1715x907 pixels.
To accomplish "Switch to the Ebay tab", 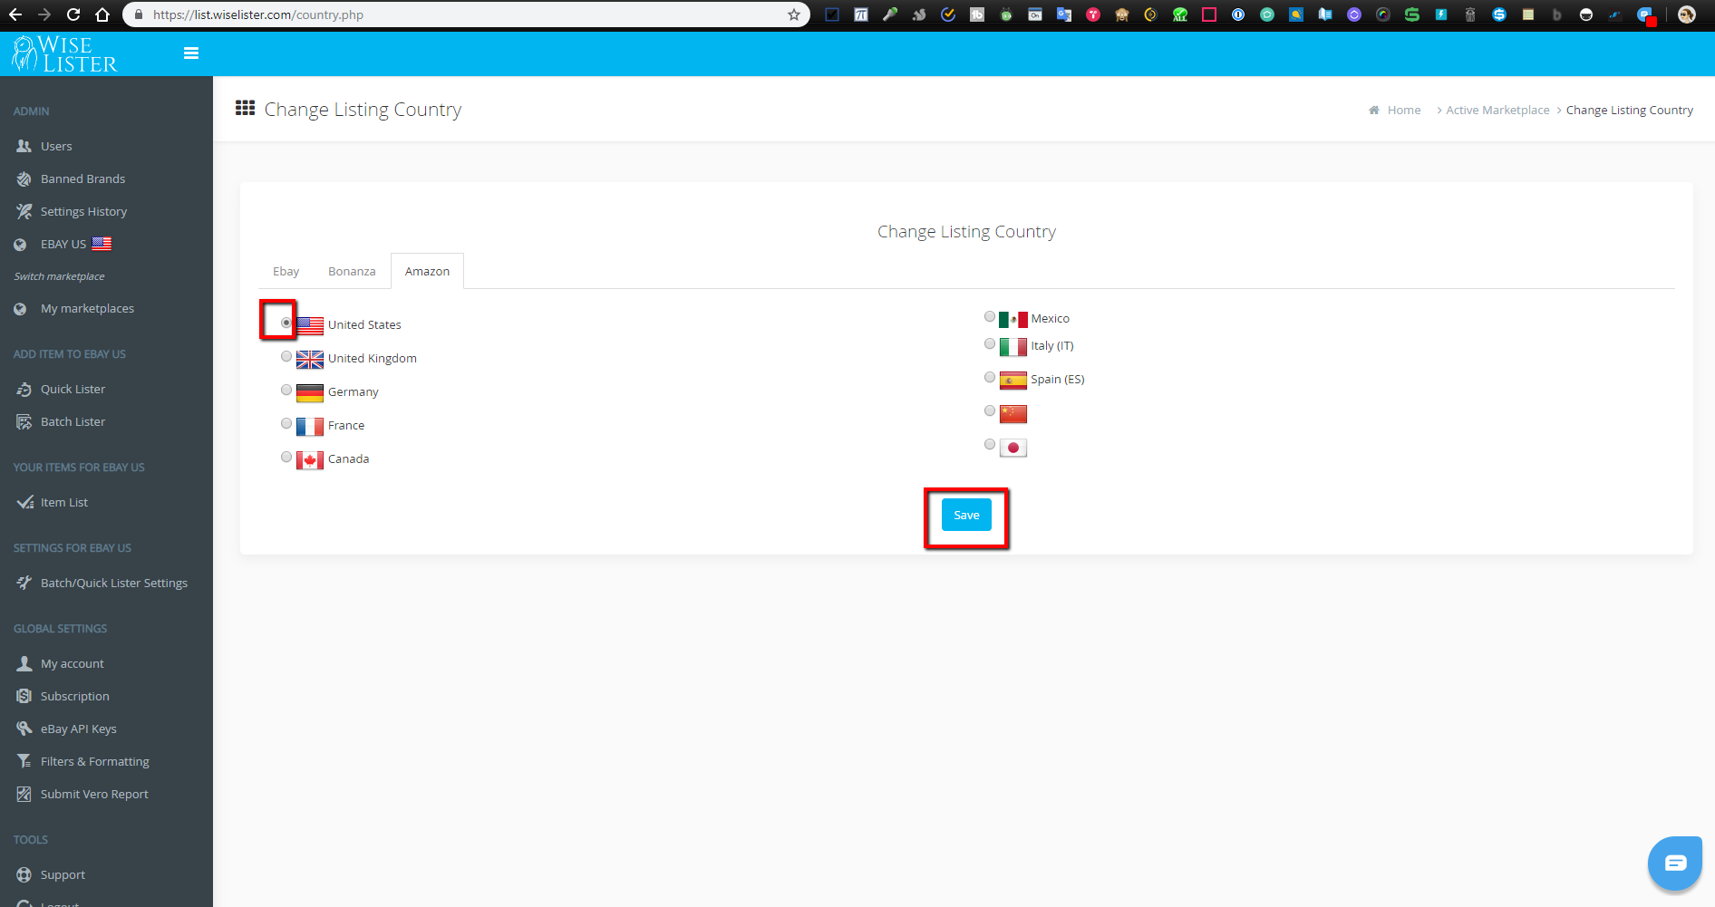I will (x=286, y=271).
